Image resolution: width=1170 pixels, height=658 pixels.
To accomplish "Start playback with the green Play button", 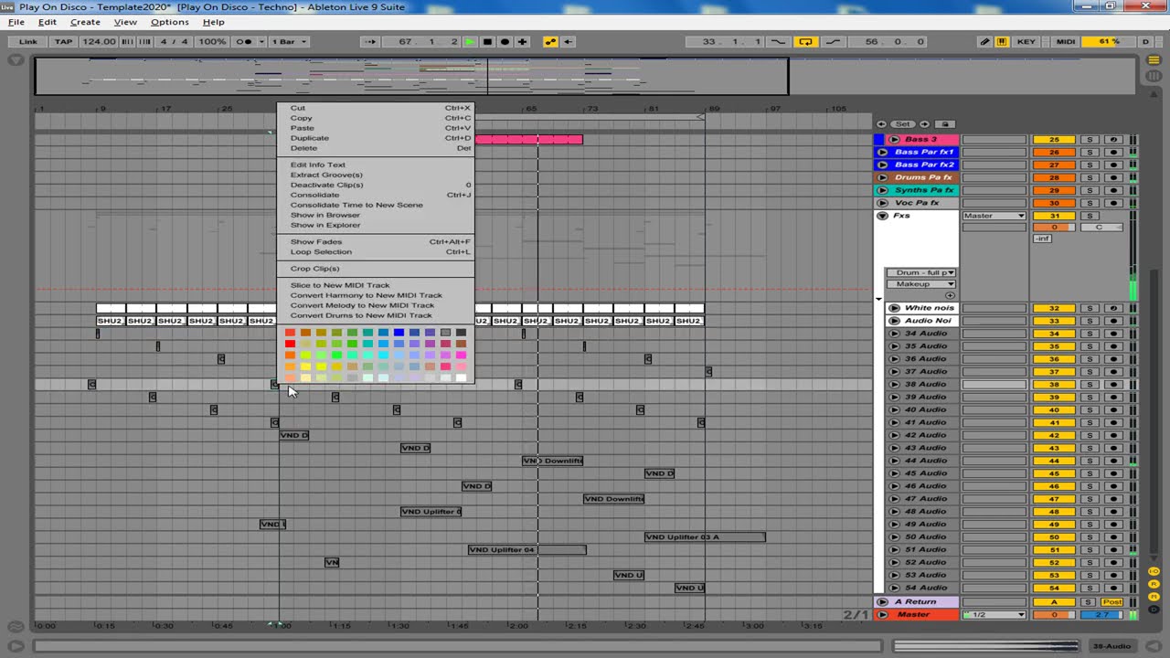I will (470, 42).
